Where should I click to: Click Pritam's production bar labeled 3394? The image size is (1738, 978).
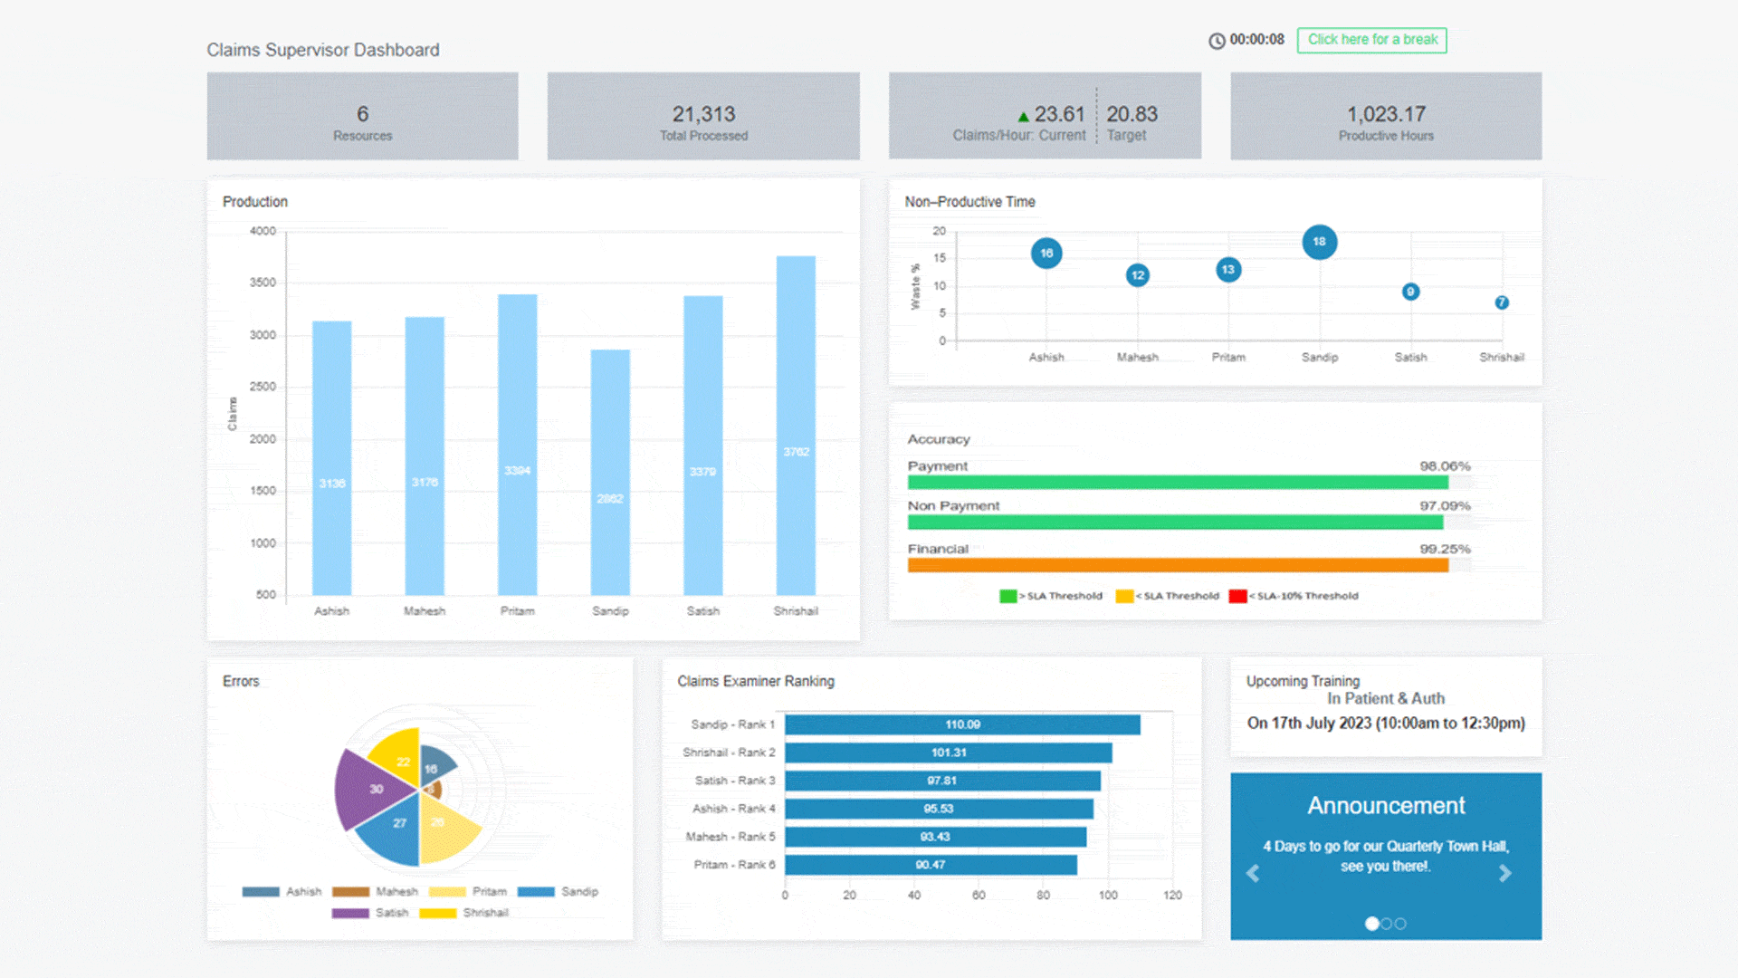pyautogui.click(x=517, y=445)
